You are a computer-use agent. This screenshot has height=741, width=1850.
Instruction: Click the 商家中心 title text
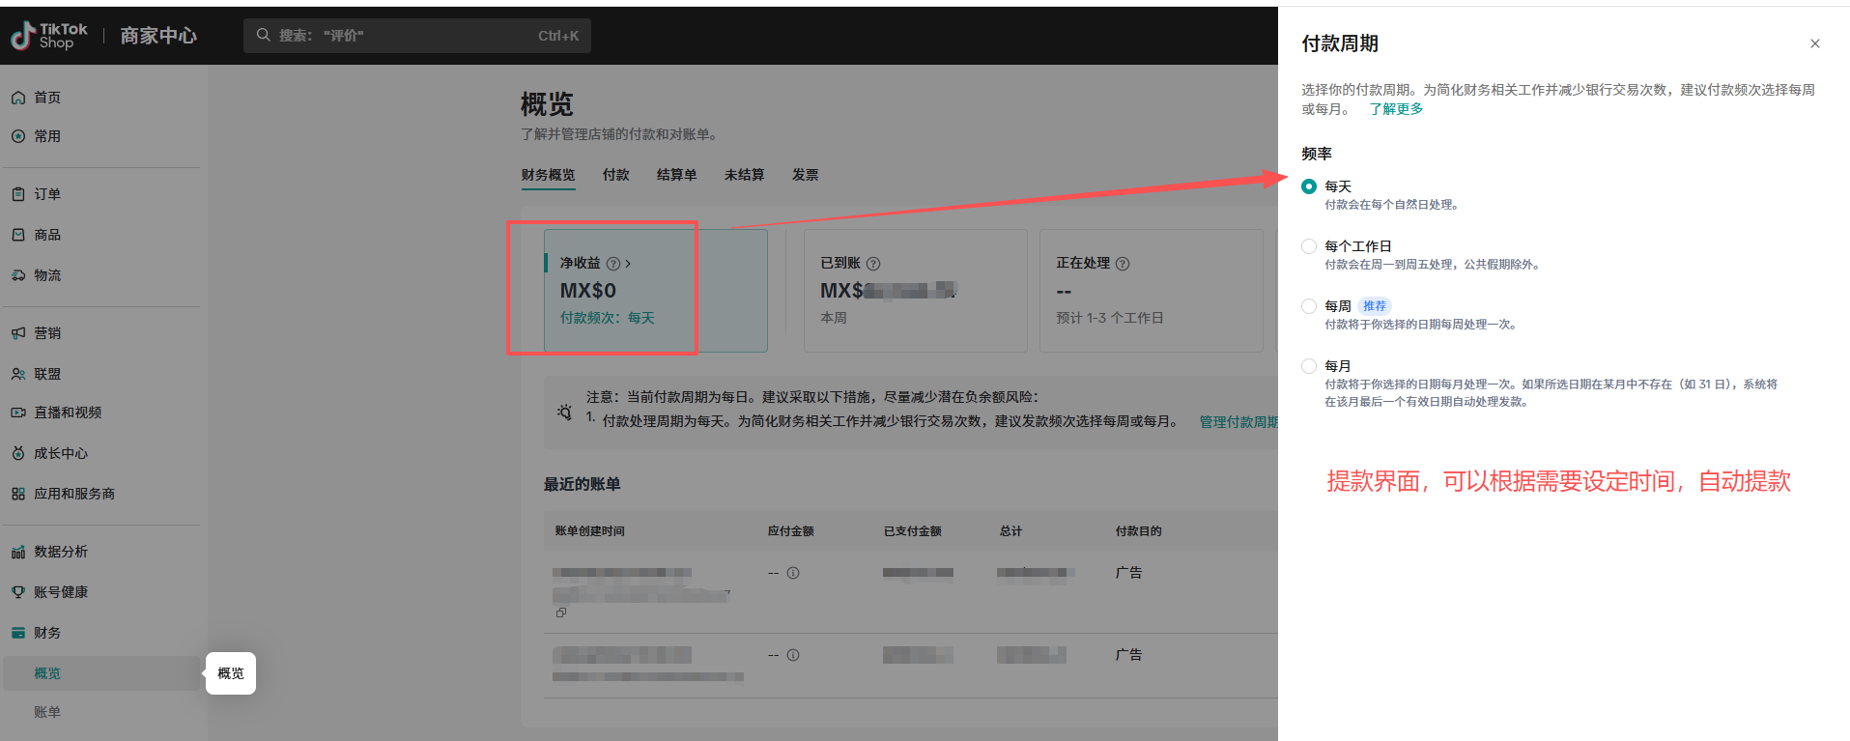(158, 36)
